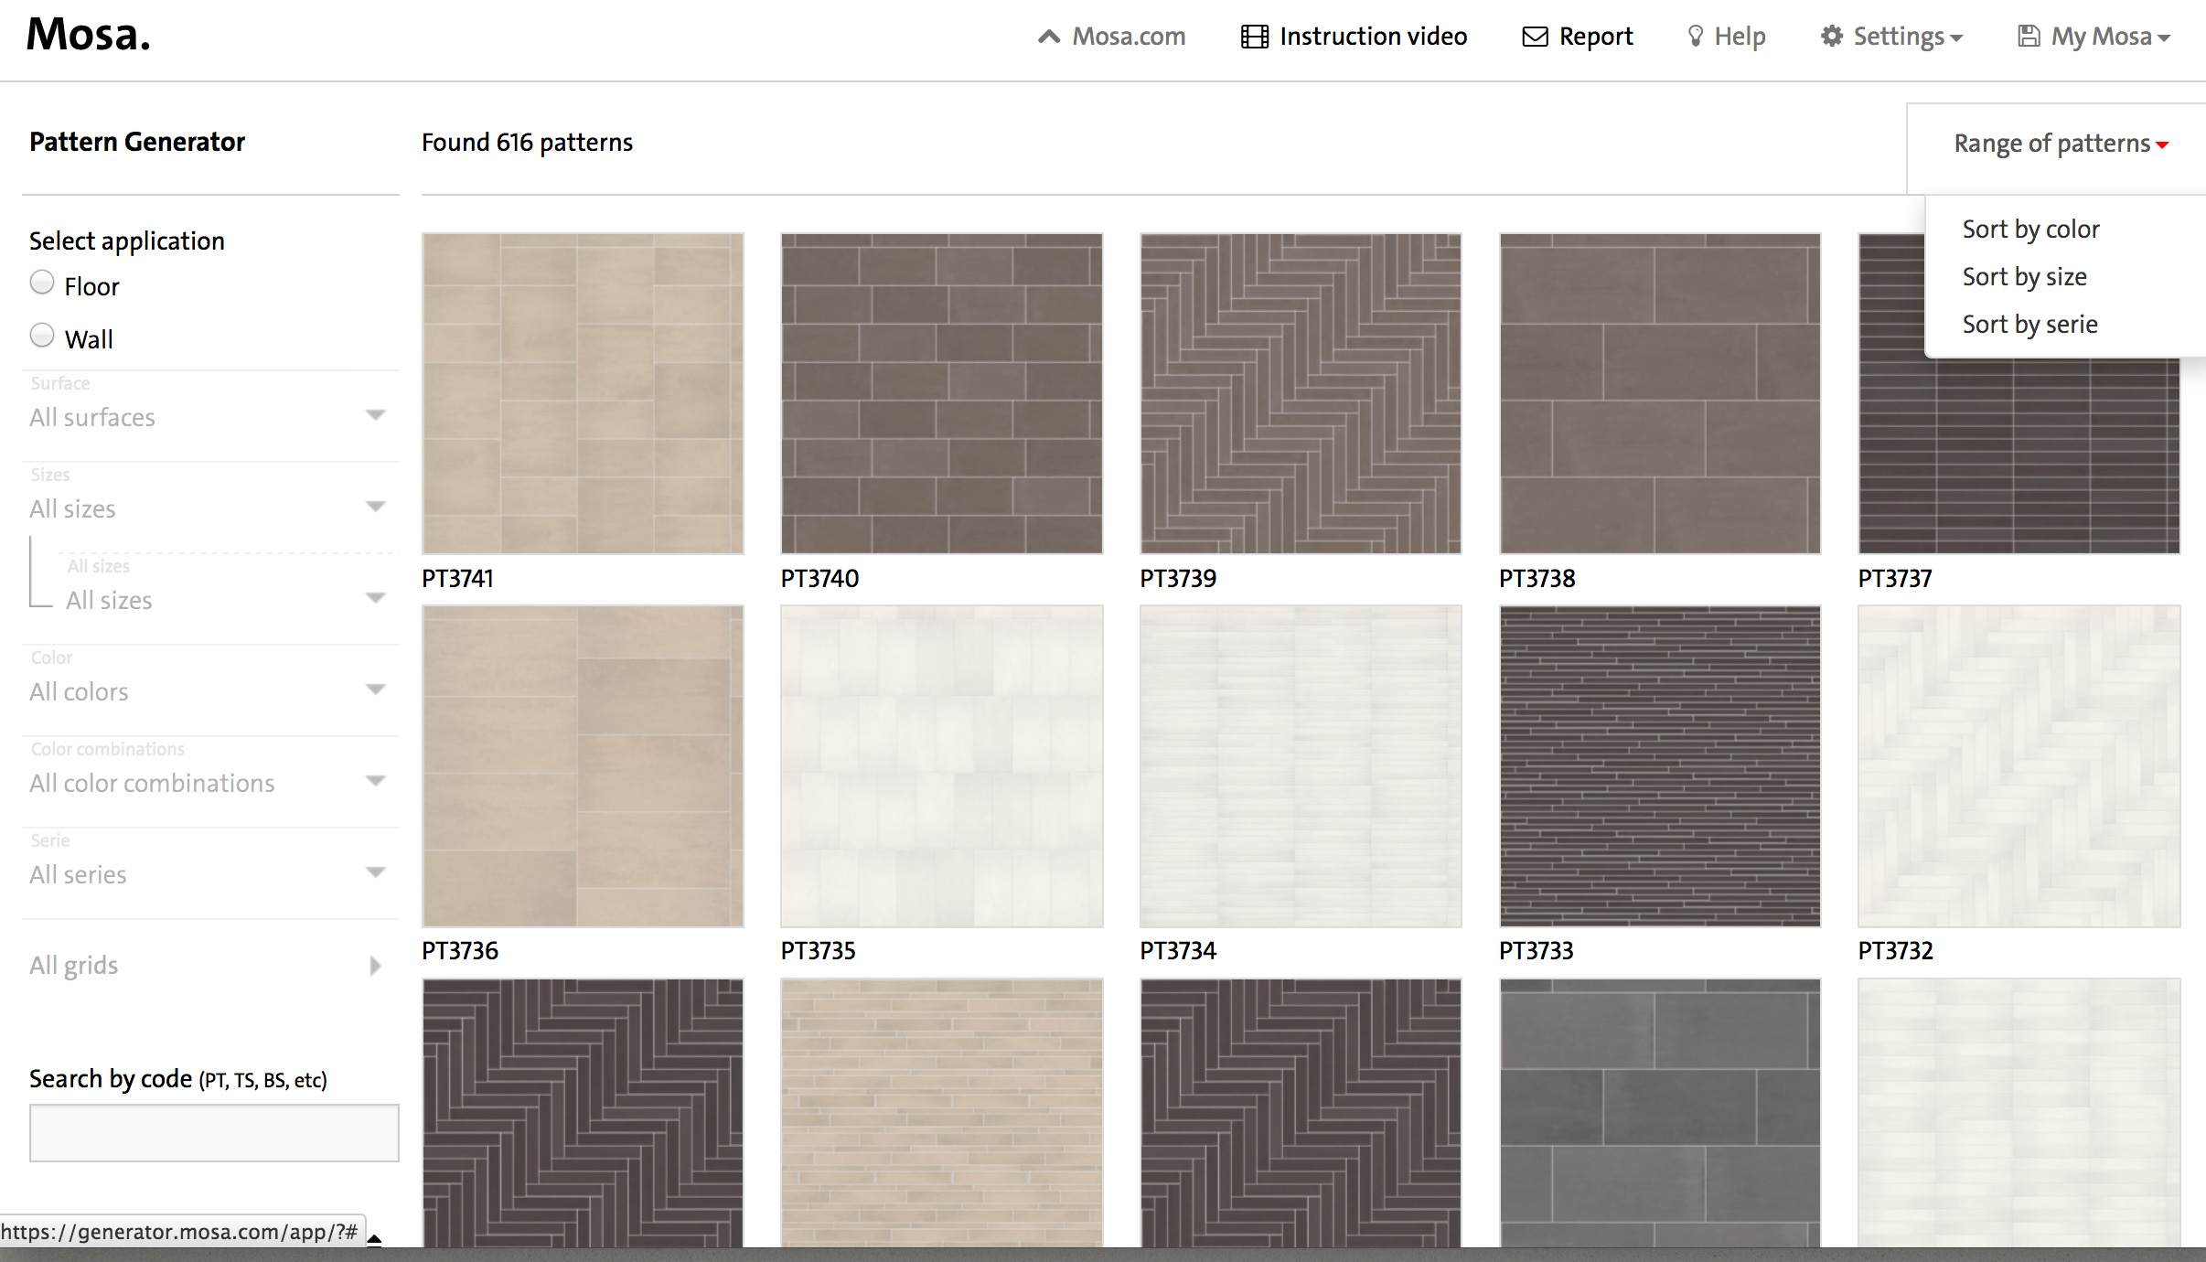2206x1262 pixels.
Task: Click the PT3735 pattern code label
Action: click(x=819, y=950)
